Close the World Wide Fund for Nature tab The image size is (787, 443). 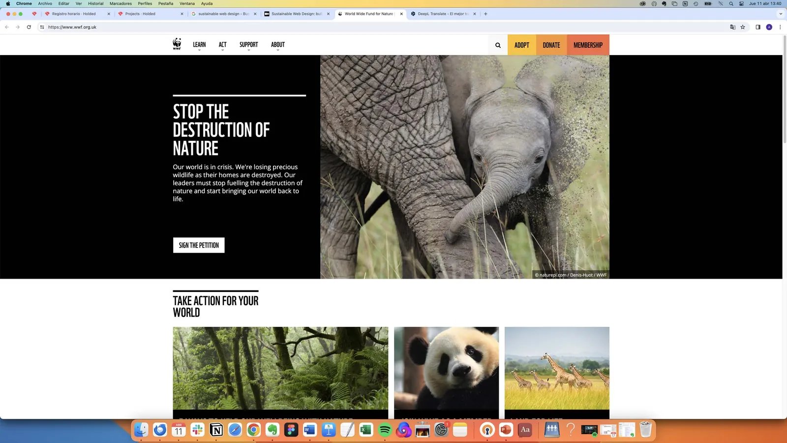click(x=401, y=14)
